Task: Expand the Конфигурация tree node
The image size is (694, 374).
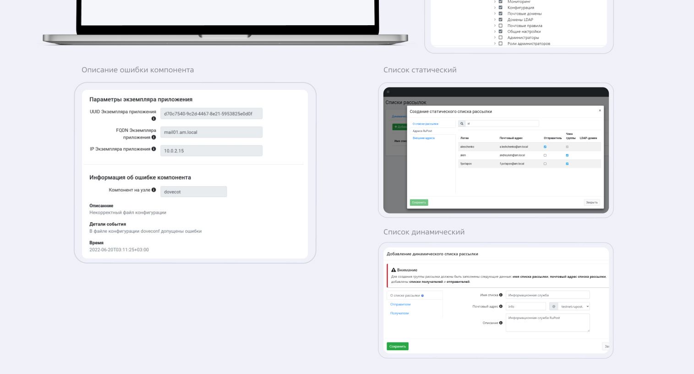Action: tap(495, 8)
